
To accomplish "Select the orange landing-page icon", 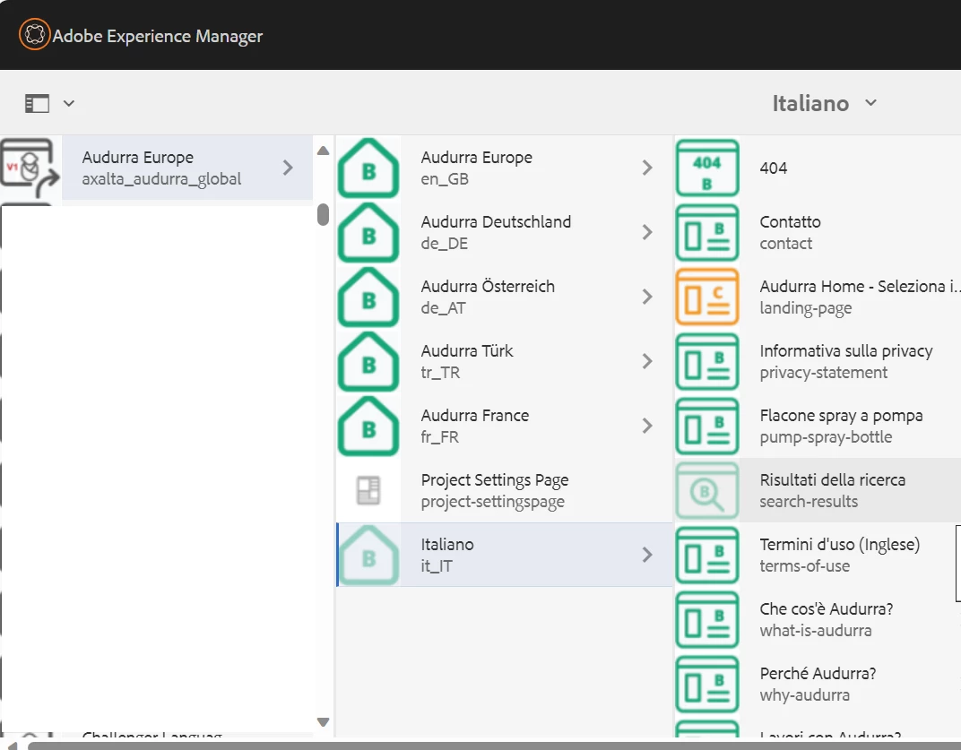I will (706, 297).
